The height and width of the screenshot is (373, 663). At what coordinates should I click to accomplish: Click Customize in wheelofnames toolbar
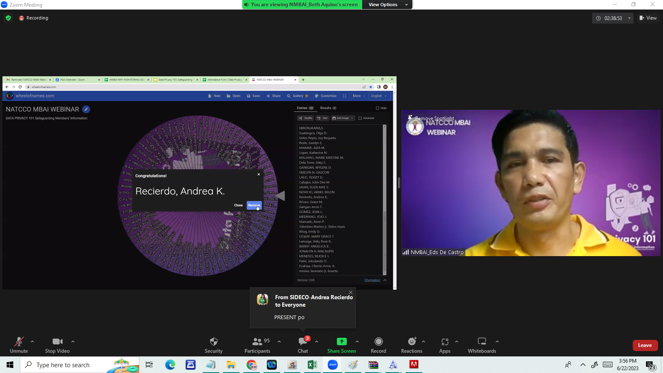coord(326,96)
